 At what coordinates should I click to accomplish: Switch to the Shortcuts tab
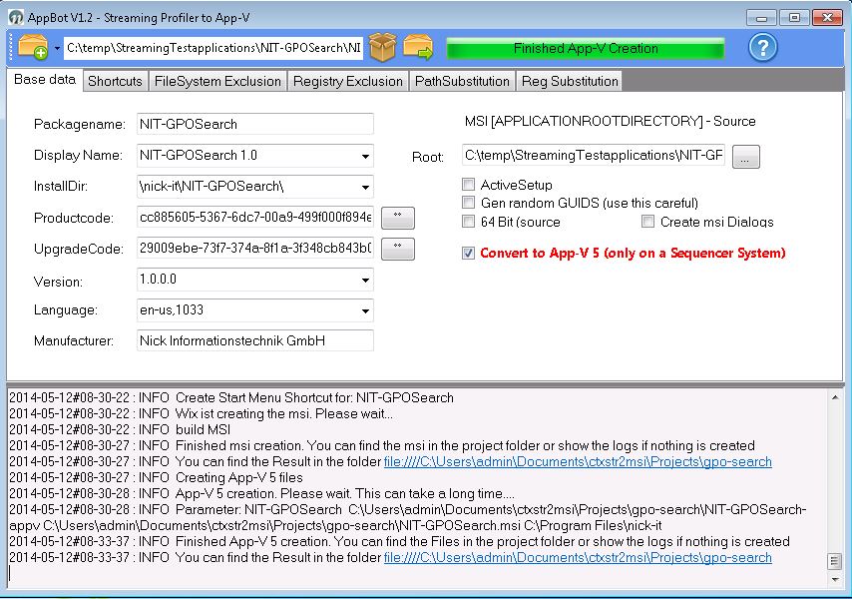(x=115, y=82)
